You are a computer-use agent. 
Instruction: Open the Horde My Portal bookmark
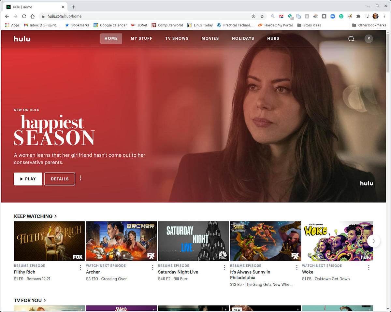point(275,25)
